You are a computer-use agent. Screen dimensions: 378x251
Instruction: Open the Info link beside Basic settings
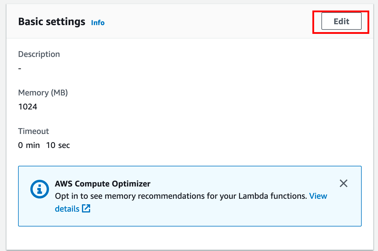(x=98, y=22)
